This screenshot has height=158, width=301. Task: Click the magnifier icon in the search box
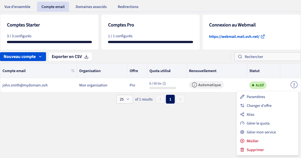pyautogui.click(x=240, y=57)
